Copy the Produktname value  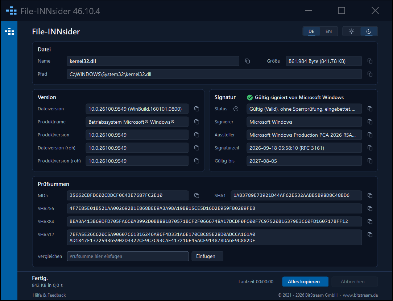(197, 122)
